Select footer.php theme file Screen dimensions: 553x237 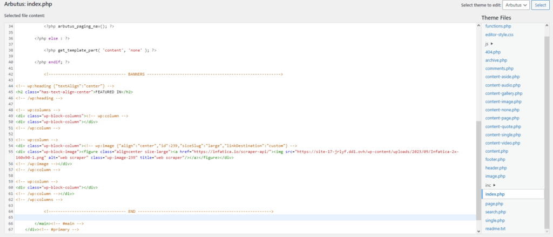pos(496,159)
